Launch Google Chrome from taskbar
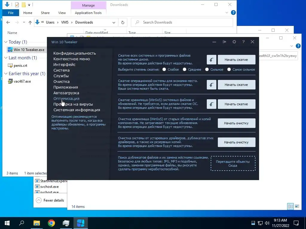 click(51, 223)
